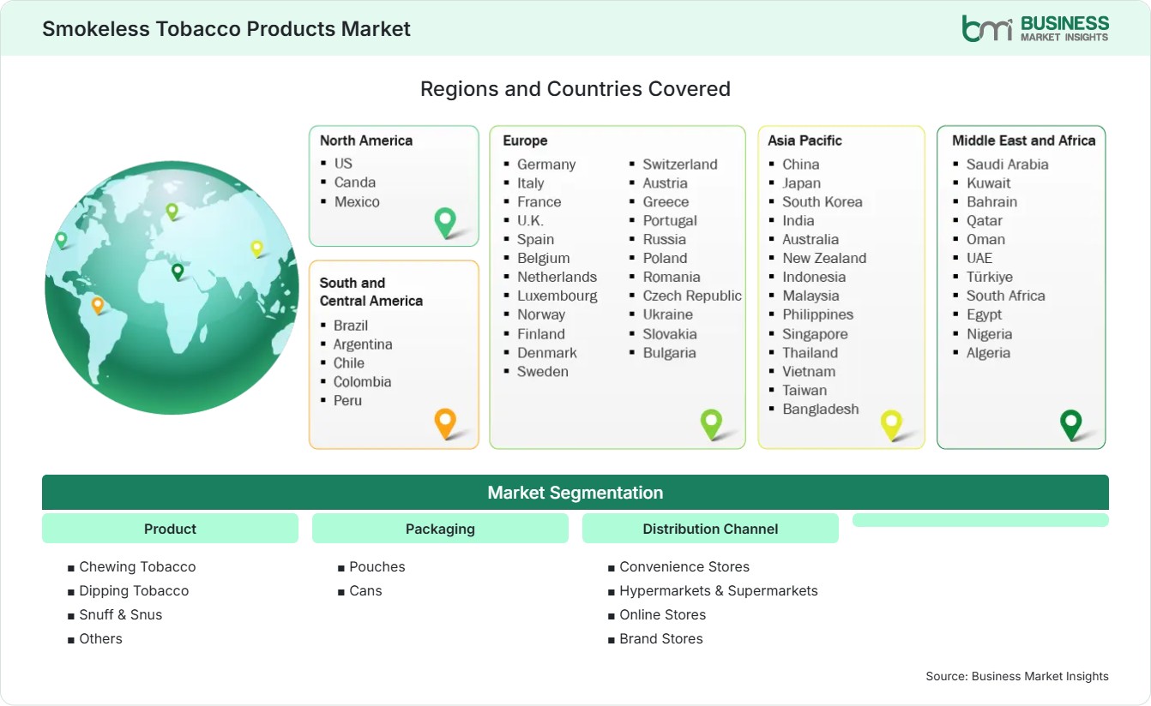The height and width of the screenshot is (706, 1151).
Task: Click the orange map pin in South and Central America card
Action: [x=445, y=423]
